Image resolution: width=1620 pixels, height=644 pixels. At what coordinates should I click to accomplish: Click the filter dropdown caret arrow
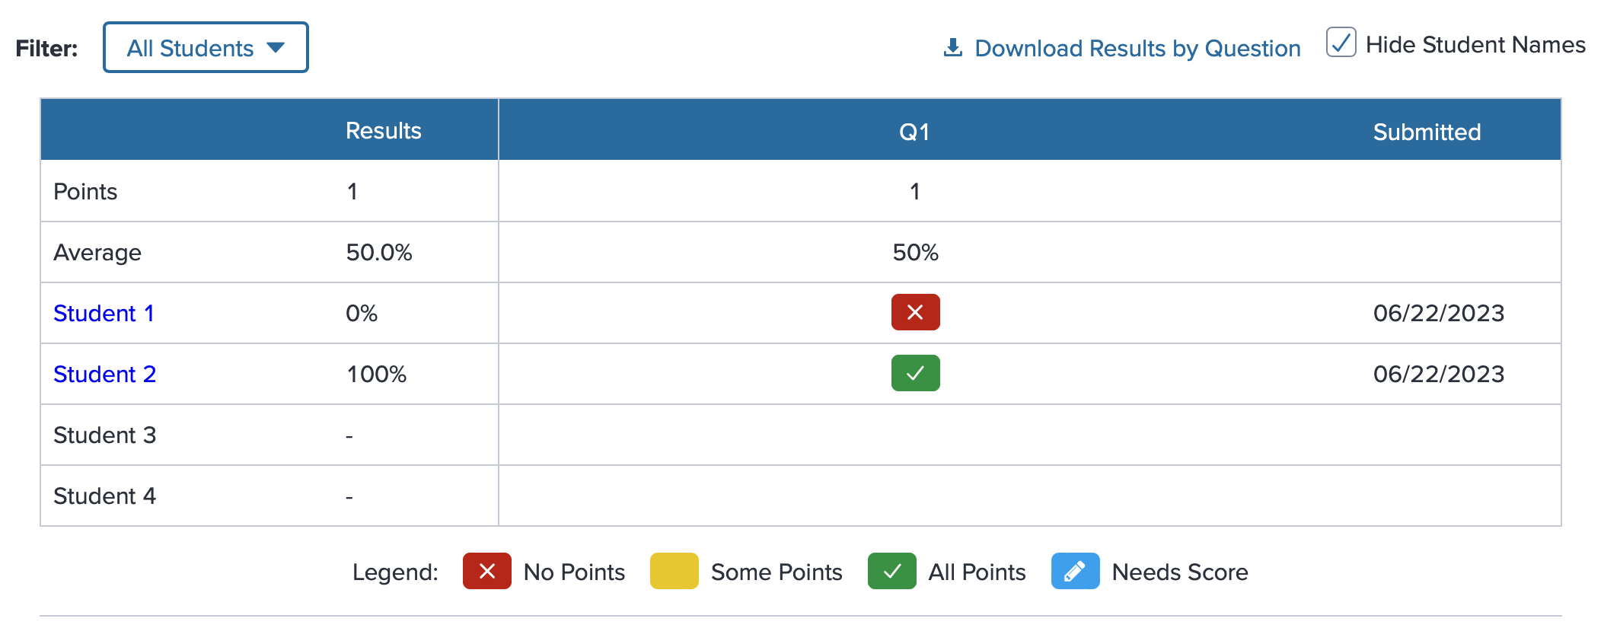pos(276,47)
